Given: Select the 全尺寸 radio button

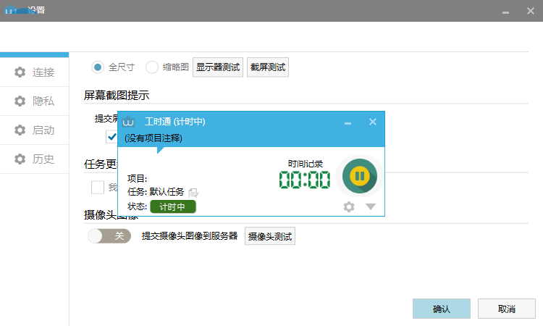Looking at the screenshot, I should [x=98, y=67].
